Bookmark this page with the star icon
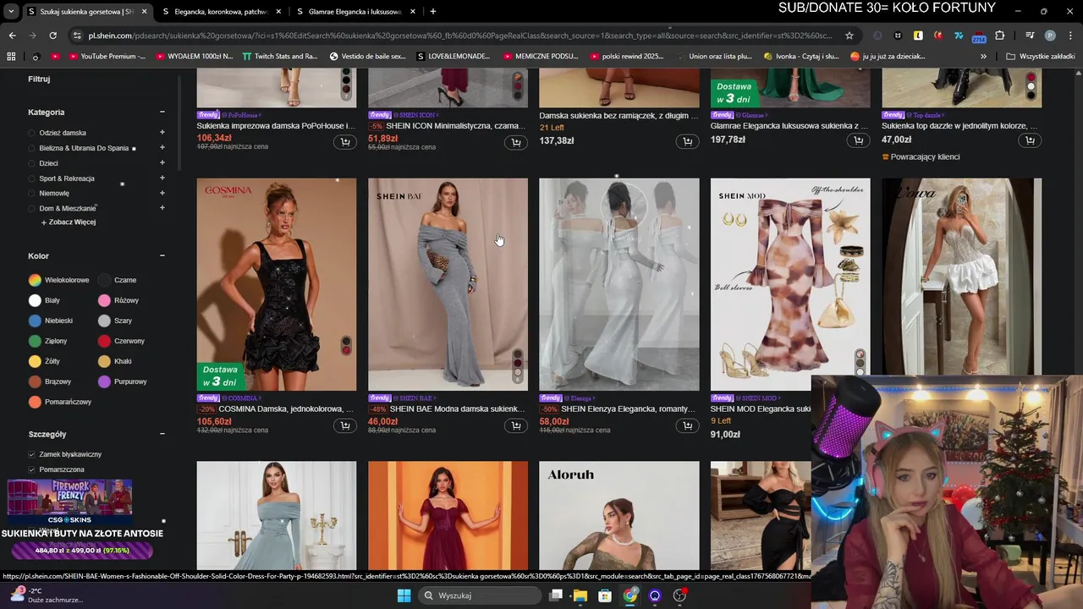This screenshot has height=609, width=1083. (x=849, y=36)
